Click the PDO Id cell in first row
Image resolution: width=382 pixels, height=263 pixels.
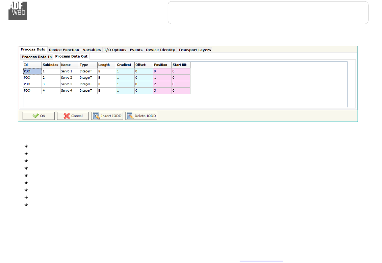pyautogui.click(x=32, y=71)
